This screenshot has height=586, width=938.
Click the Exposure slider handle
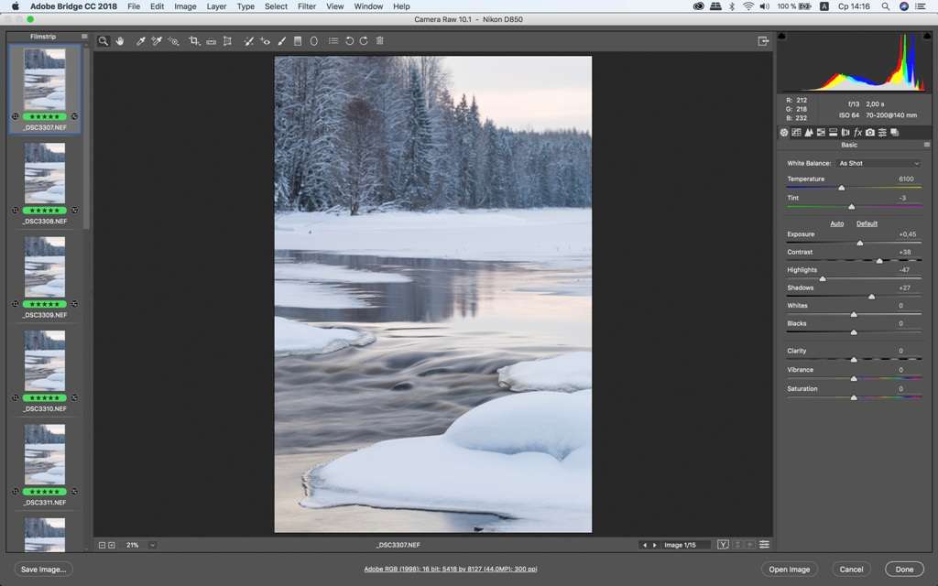[x=859, y=244]
